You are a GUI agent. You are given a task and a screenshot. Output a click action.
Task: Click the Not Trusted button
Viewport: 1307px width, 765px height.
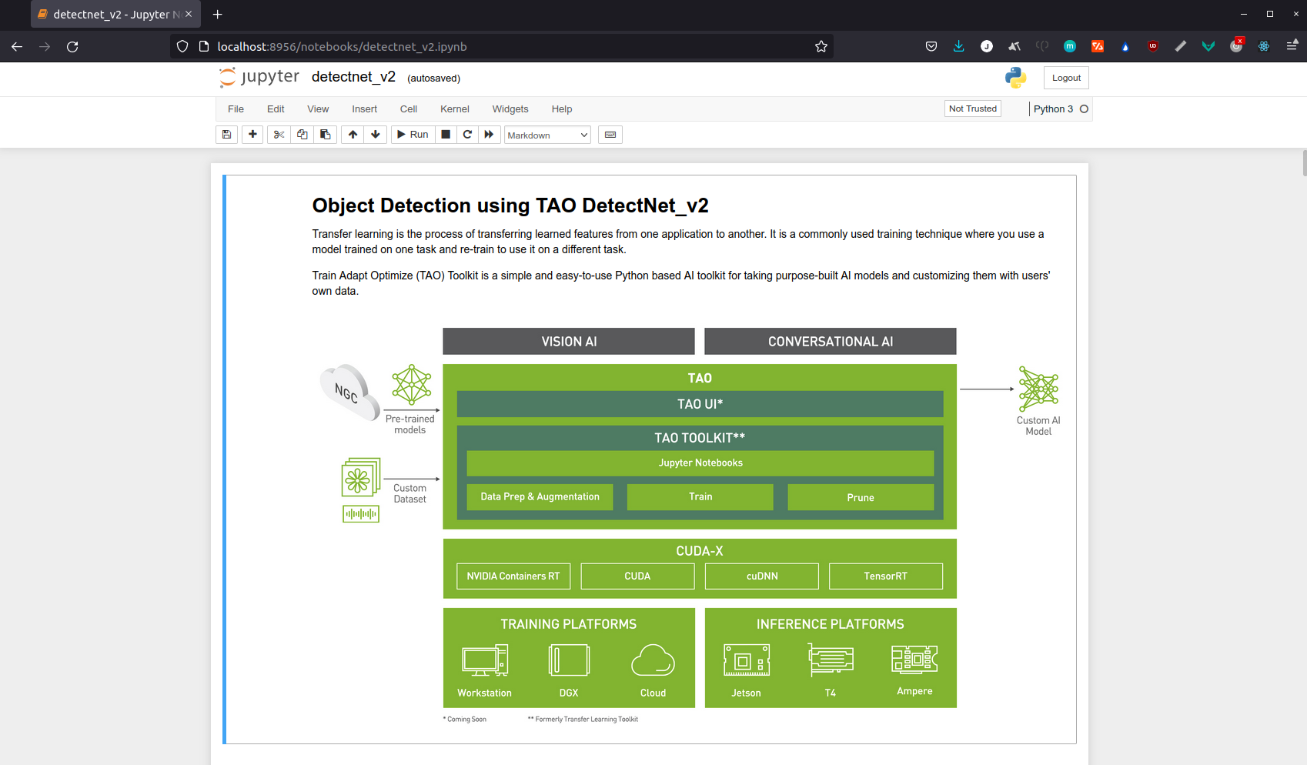tap(973, 109)
